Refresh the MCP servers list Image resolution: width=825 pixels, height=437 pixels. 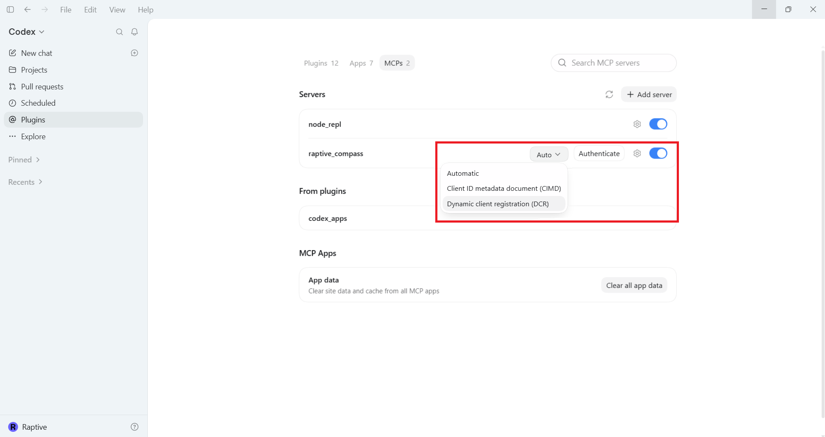609,95
